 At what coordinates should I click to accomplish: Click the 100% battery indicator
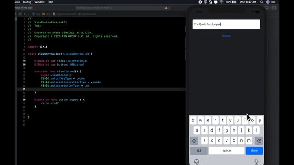(x=231, y=2)
